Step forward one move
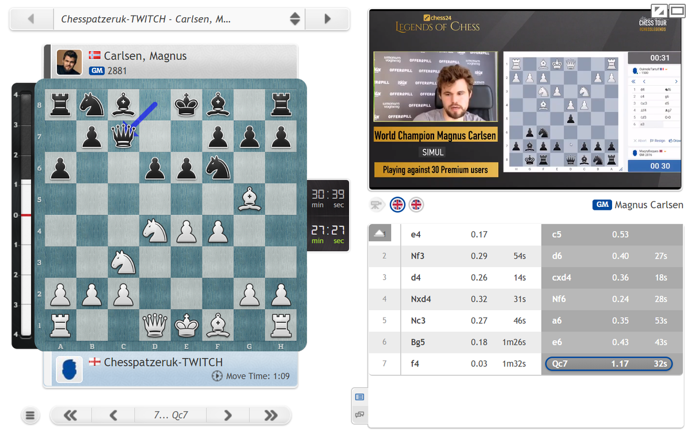Image resolution: width=691 pixels, height=438 pixels. [227, 415]
